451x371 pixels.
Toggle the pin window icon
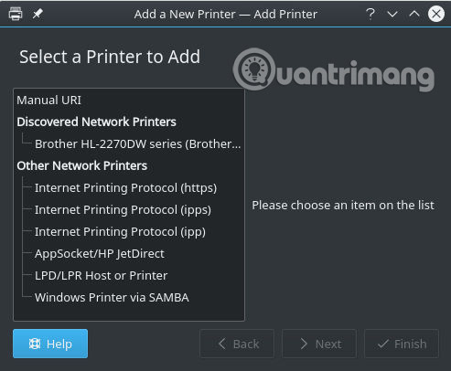38,14
